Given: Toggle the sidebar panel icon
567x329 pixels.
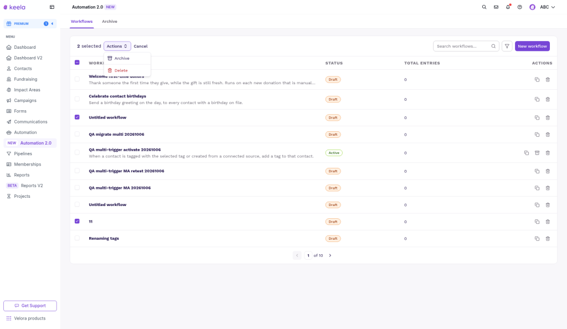Looking at the screenshot, I should pyautogui.click(x=52, y=7).
